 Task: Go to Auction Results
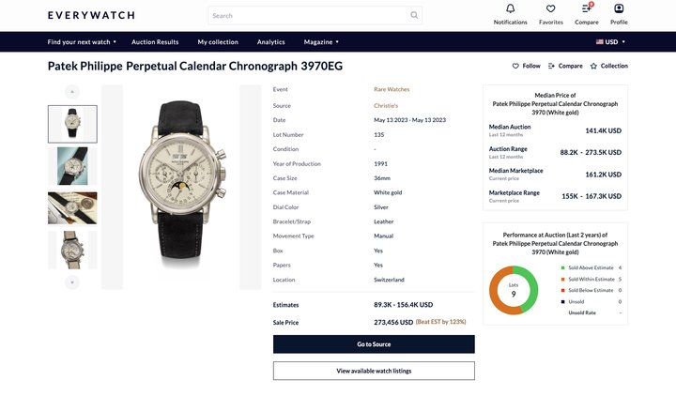[x=155, y=42]
